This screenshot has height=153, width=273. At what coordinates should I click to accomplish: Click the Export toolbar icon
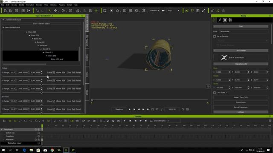coord(29,11)
